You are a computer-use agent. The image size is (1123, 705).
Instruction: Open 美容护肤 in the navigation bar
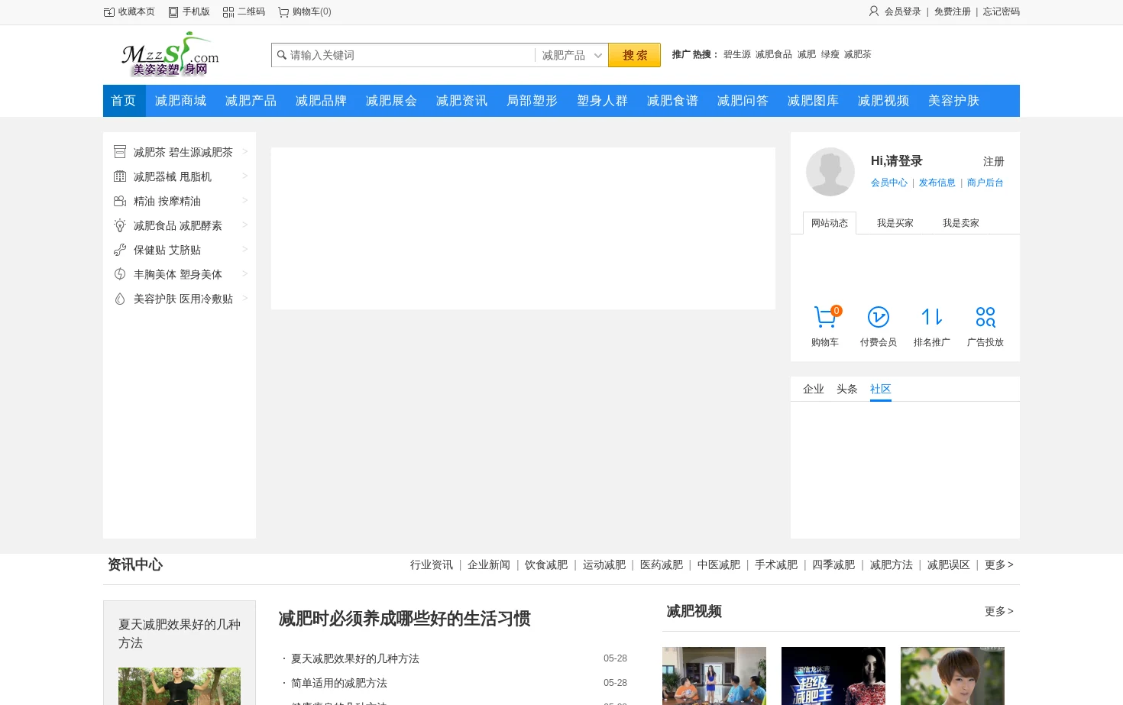[x=954, y=101]
